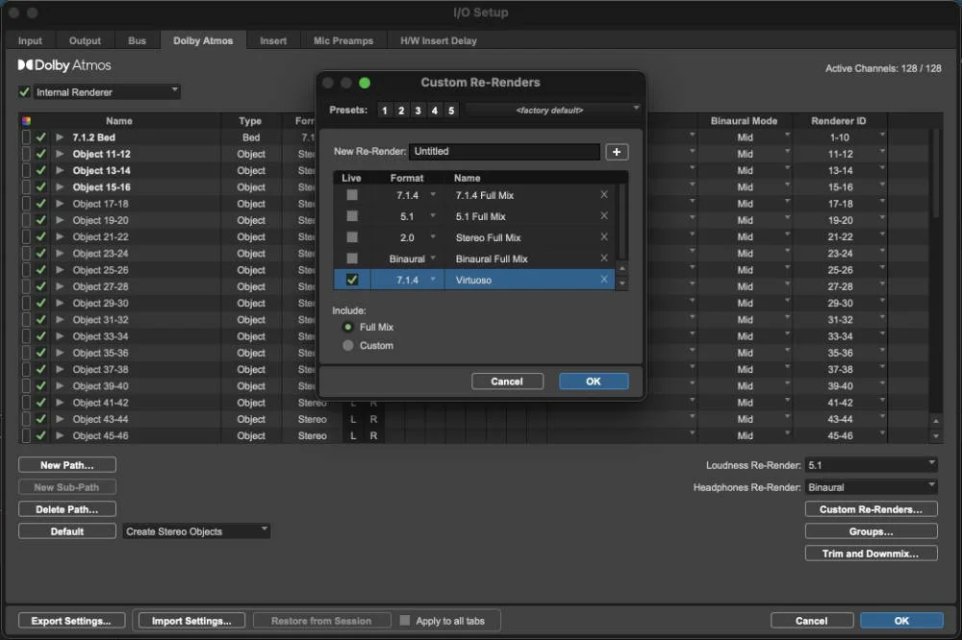The height and width of the screenshot is (640, 962).
Task: Enable Live for Binaural Full Mix
Action: click(x=352, y=258)
